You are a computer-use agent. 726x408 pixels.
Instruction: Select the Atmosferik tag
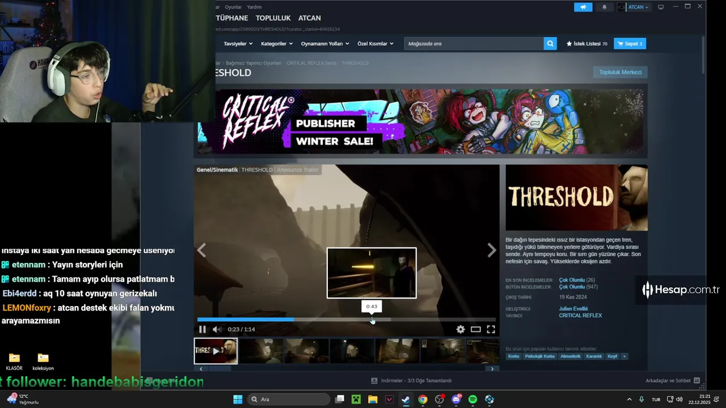click(x=571, y=356)
